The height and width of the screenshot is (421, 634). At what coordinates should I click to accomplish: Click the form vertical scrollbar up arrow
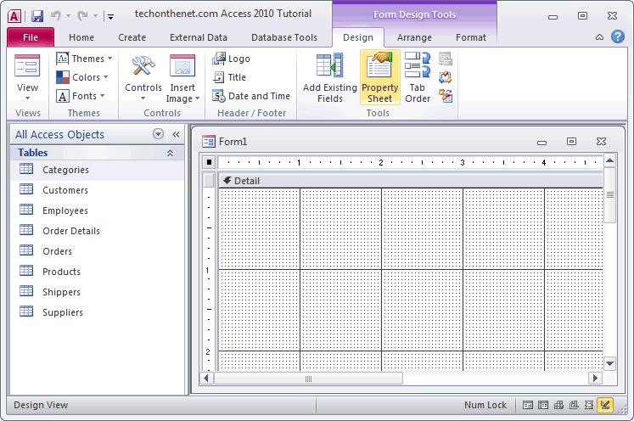click(x=609, y=160)
